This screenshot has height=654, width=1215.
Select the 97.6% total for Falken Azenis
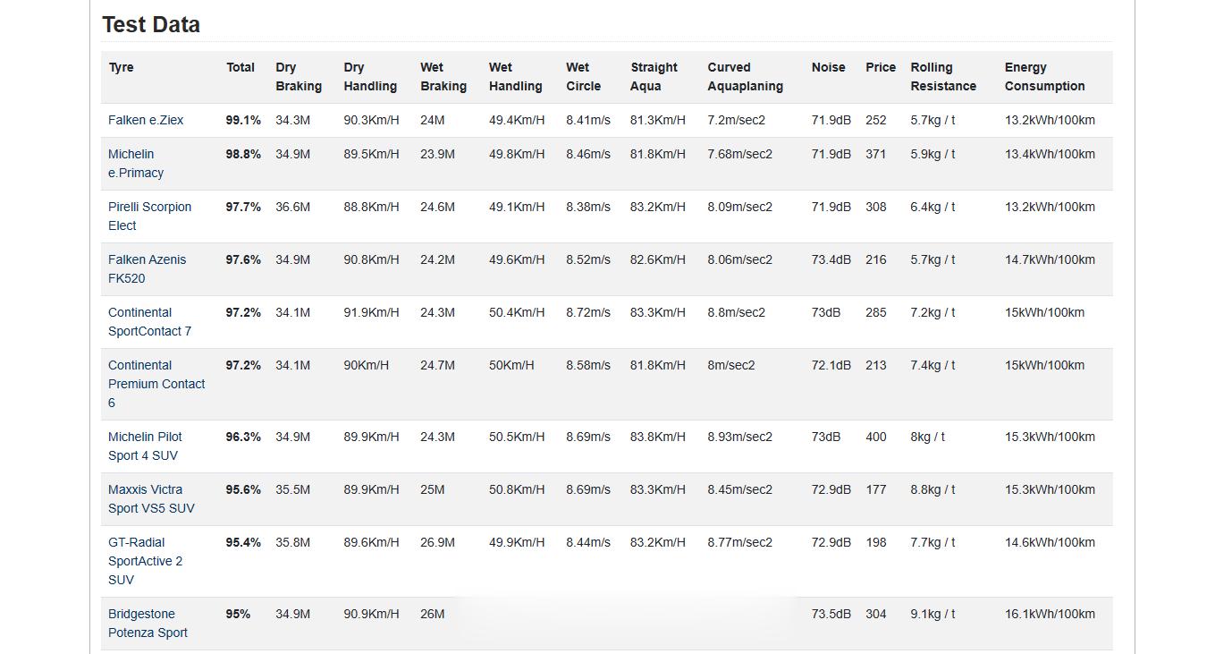(243, 259)
